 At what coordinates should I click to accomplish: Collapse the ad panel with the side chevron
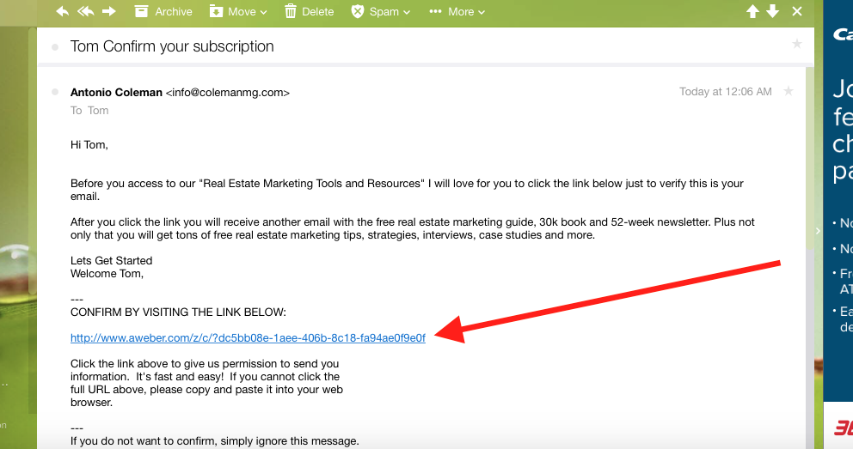[x=818, y=231]
